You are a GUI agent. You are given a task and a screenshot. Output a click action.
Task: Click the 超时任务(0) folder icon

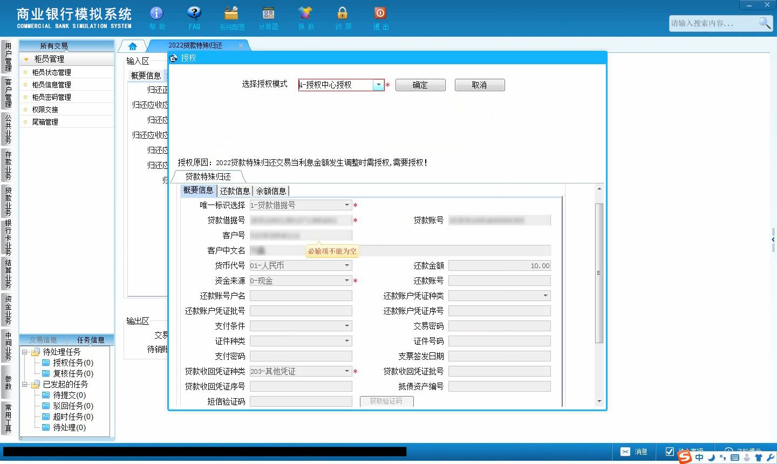[46, 417]
